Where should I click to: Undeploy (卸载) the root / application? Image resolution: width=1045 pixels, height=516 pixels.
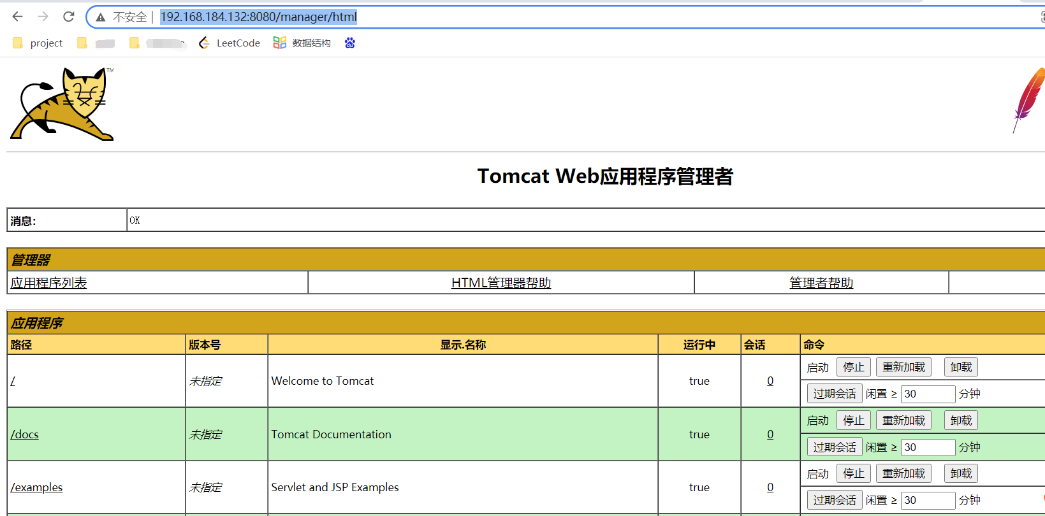coord(961,367)
